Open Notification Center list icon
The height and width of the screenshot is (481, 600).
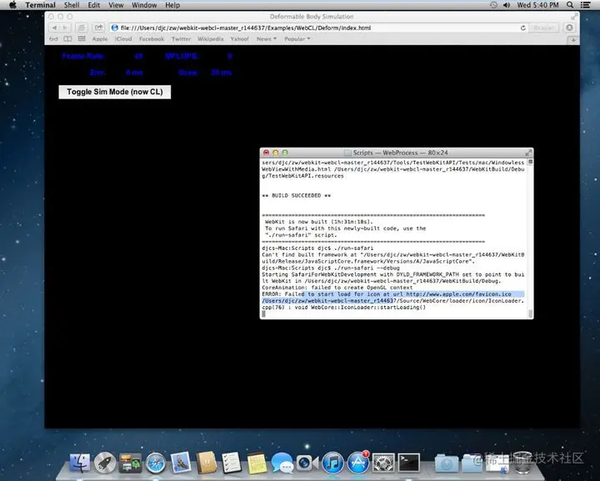[x=585, y=5]
